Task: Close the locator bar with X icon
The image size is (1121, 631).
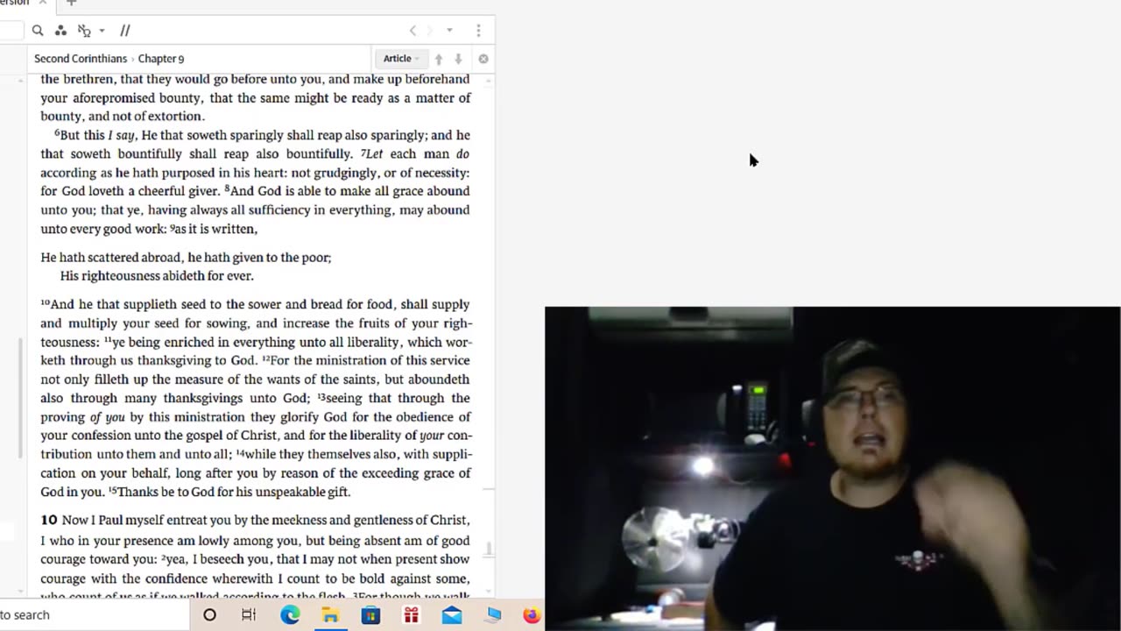Action: coord(483,59)
